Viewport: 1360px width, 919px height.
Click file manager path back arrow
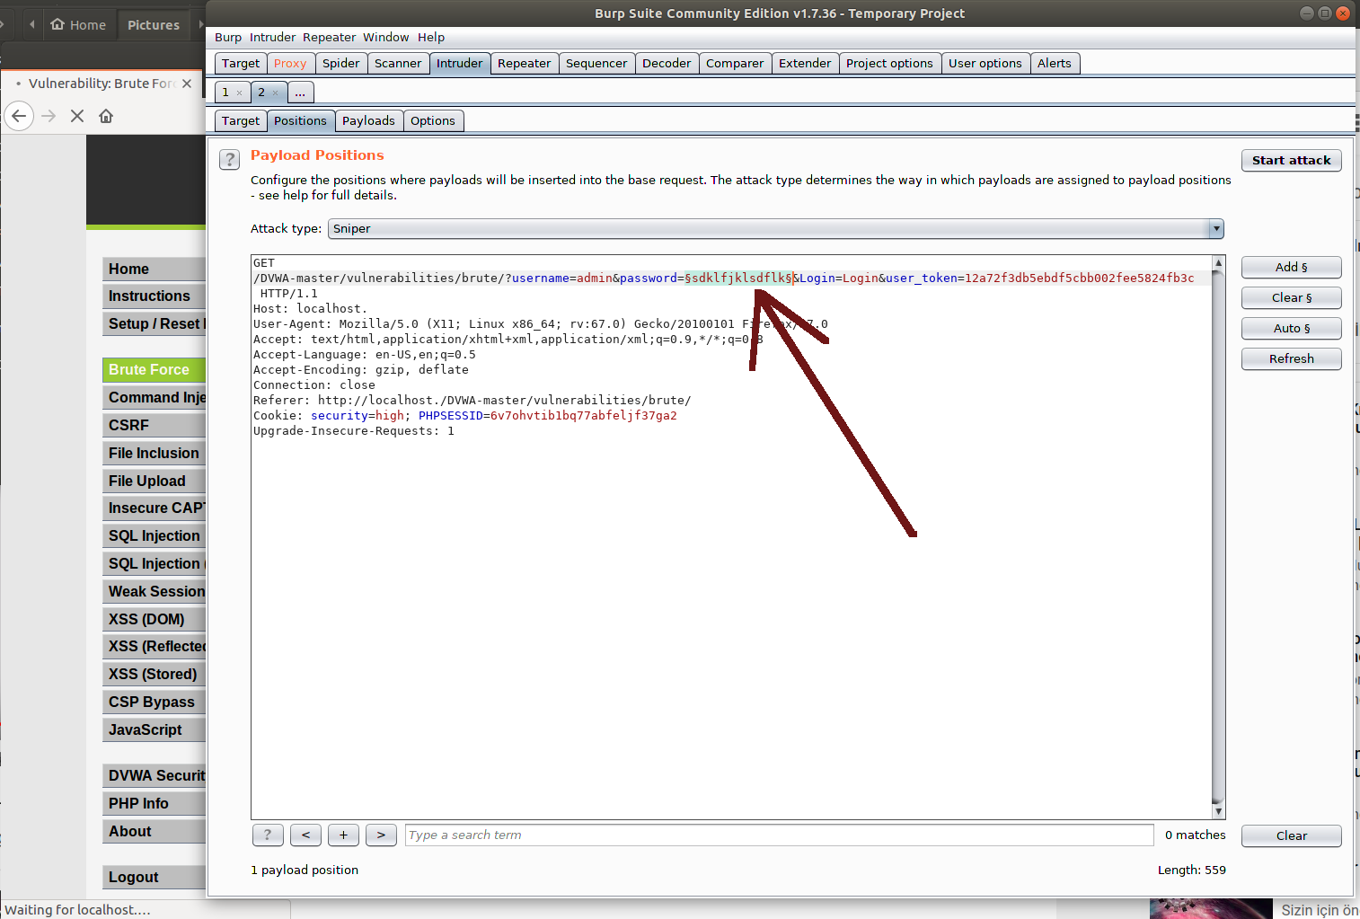31,25
